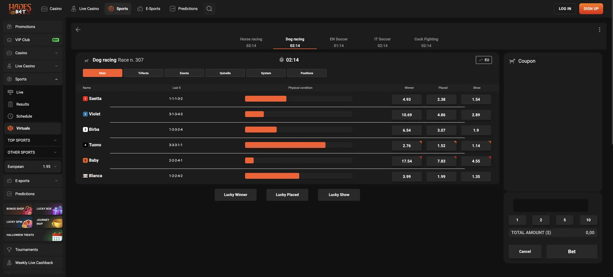This screenshot has width=613, height=277.
Task: Click the back arrow icon
Action: pyautogui.click(x=78, y=30)
